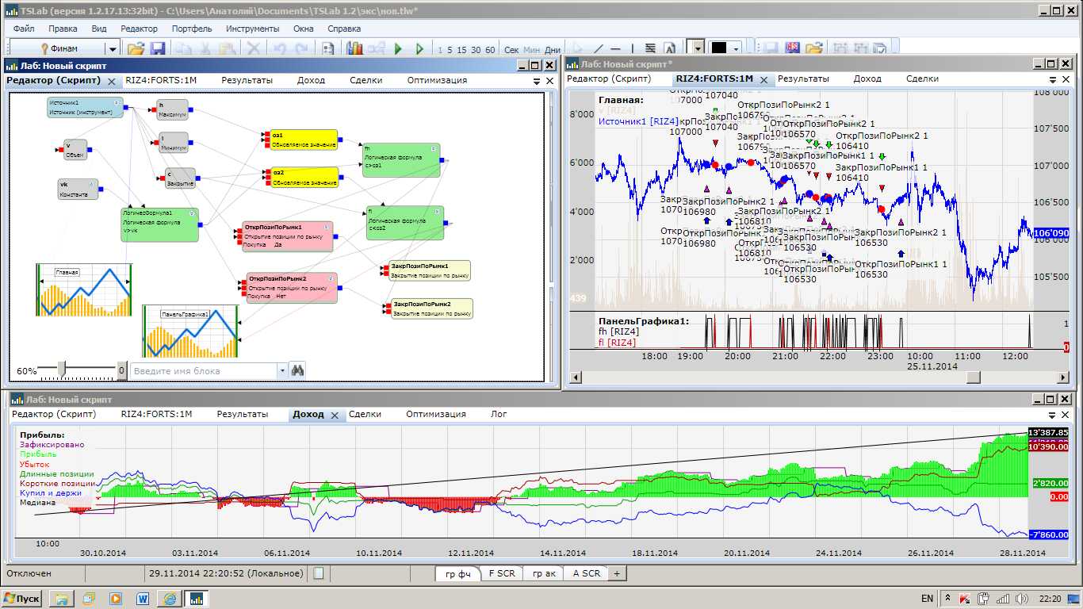1083x609 pixels.
Task: Select the 15 minute timeframe button
Action: [x=461, y=50]
